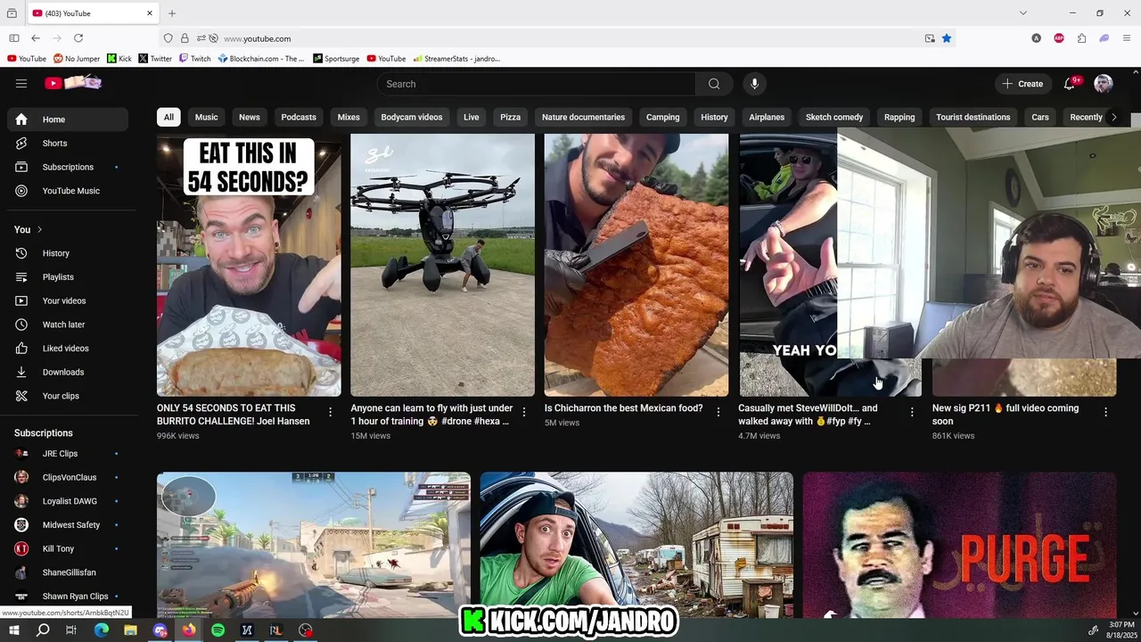Open the YouTube guide hamburger menu
Viewport: 1141px width, 642px height.
coord(21,84)
